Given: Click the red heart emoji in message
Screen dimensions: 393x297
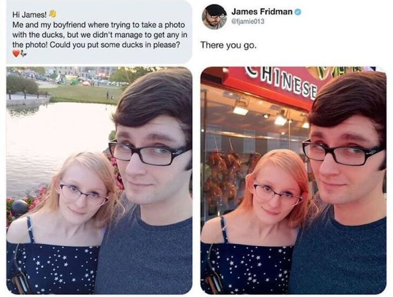Looking at the screenshot, I should click(x=16, y=53).
